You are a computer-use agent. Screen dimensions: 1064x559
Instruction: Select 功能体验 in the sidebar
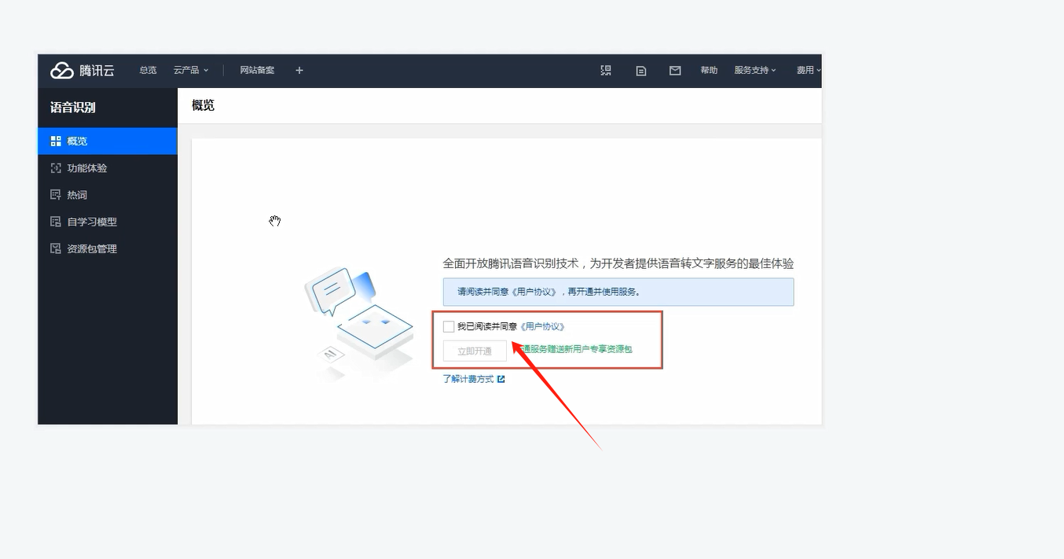pyautogui.click(x=108, y=168)
